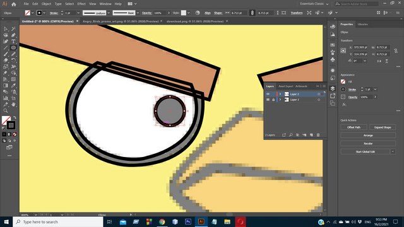Select the Eyedropper tool

[x=13, y=86]
